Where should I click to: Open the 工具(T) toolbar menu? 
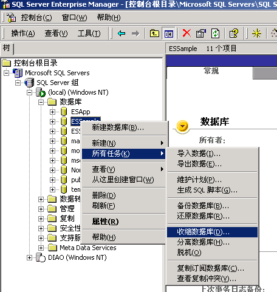coord(89,33)
